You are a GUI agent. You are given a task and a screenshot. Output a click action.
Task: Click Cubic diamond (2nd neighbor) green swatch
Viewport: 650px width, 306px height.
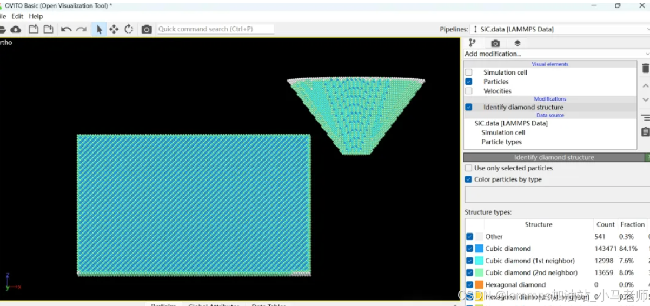pyautogui.click(x=479, y=273)
